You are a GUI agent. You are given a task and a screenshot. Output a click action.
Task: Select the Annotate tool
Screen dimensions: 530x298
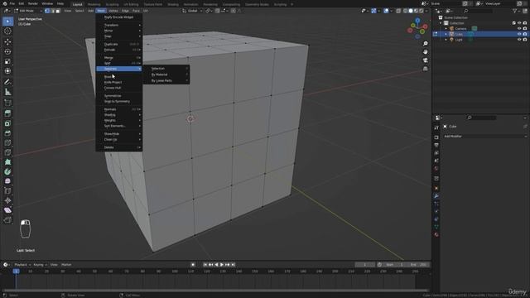7,82
